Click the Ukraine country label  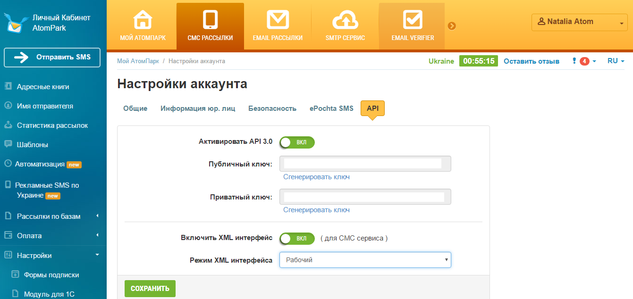441,61
